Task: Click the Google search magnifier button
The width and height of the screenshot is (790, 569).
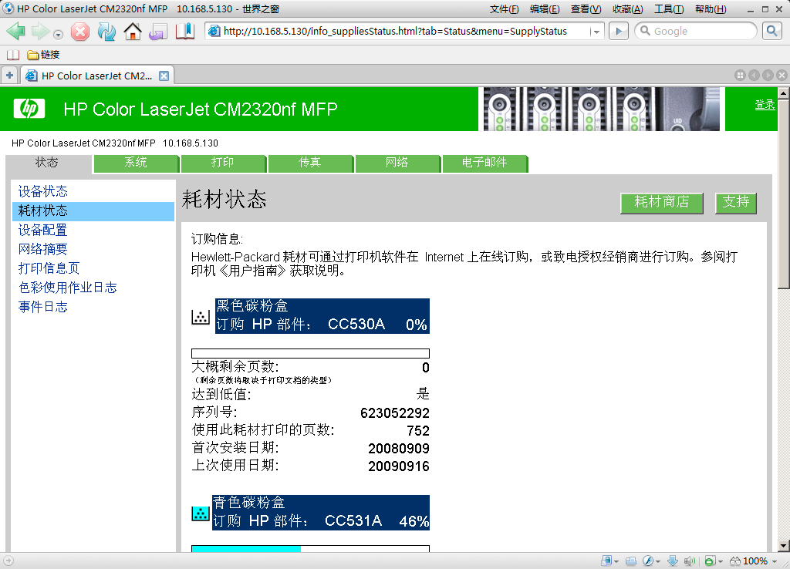Action: [x=772, y=31]
